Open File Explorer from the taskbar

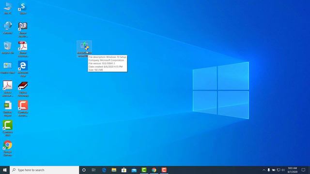(x=114, y=170)
